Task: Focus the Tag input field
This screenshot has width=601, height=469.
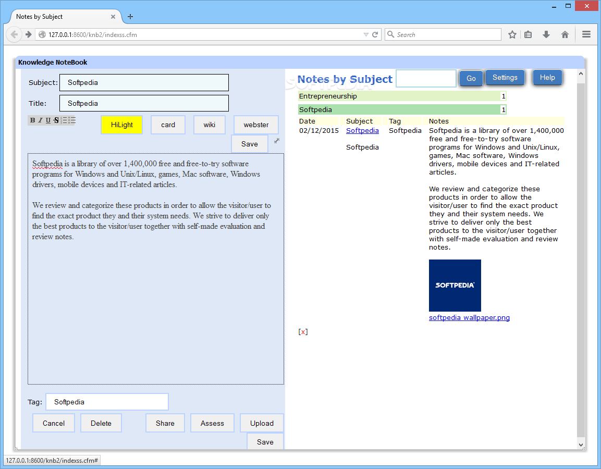Action: (107, 402)
